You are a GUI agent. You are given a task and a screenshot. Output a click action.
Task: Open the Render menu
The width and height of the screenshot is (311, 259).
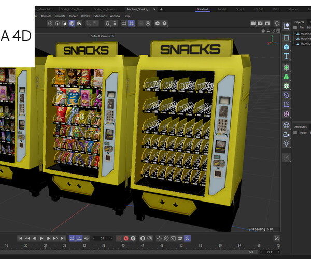click(x=86, y=16)
